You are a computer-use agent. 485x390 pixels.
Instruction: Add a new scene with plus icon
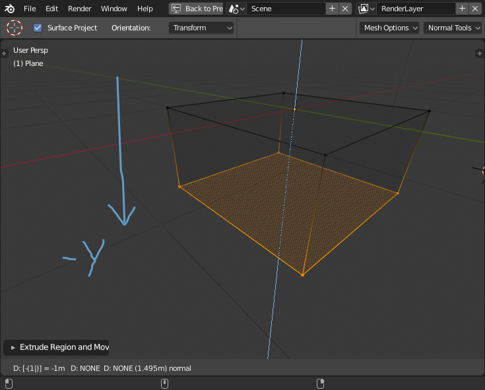click(332, 9)
